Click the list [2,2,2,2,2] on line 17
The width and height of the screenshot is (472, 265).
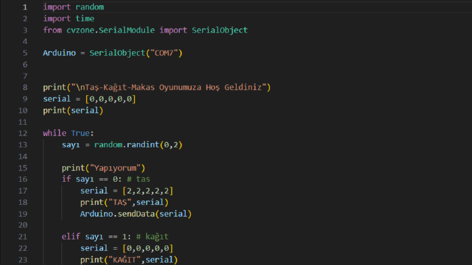[x=148, y=191]
